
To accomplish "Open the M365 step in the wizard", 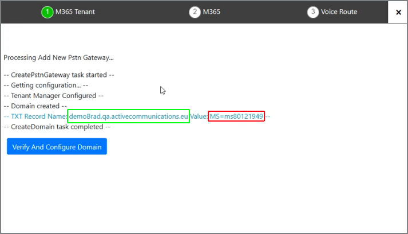I will (205, 11).
